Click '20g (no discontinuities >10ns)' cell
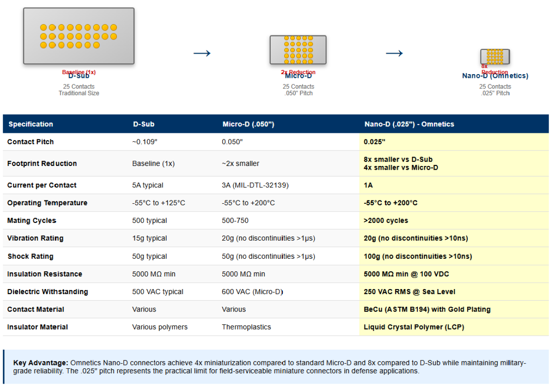552x386 pixels. (x=416, y=238)
